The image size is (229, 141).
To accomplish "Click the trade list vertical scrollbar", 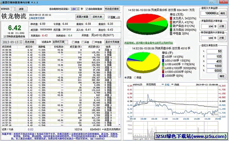I will 119,86.
